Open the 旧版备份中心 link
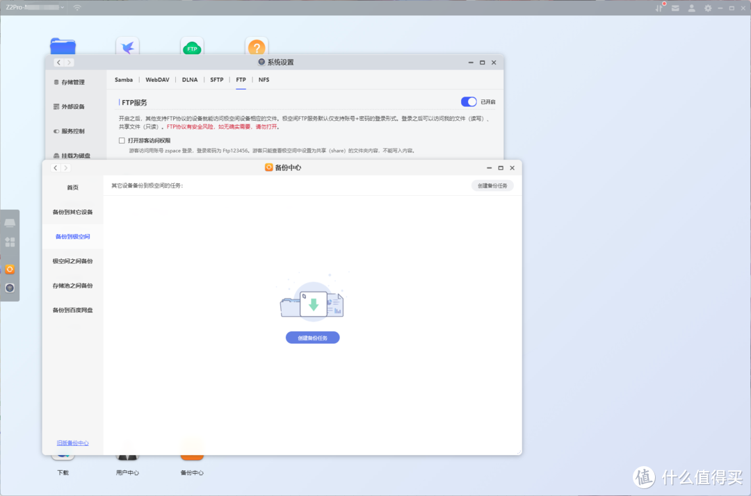Image resolution: width=751 pixels, height=496 pixels. [73, 443]
